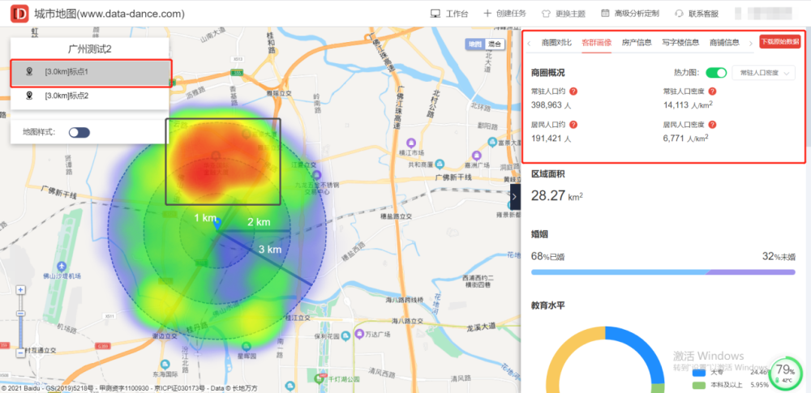Viewport: 811px width, 393px height.
Task: Click the 398,963 人 population value
Action: point(551,105)
